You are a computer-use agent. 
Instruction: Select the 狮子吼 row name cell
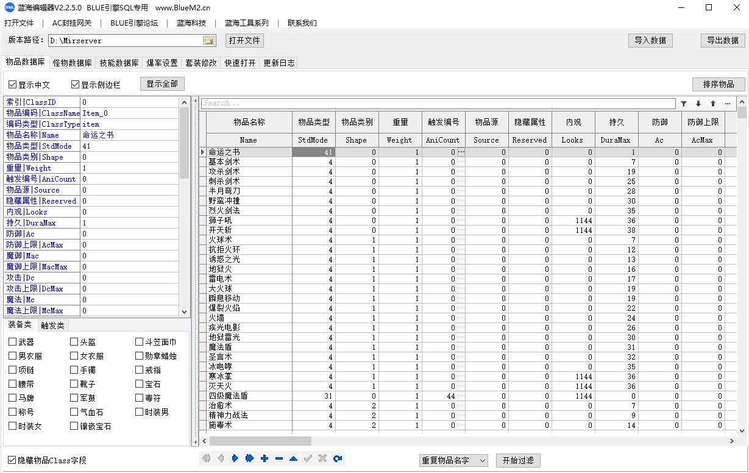point(249,220)
